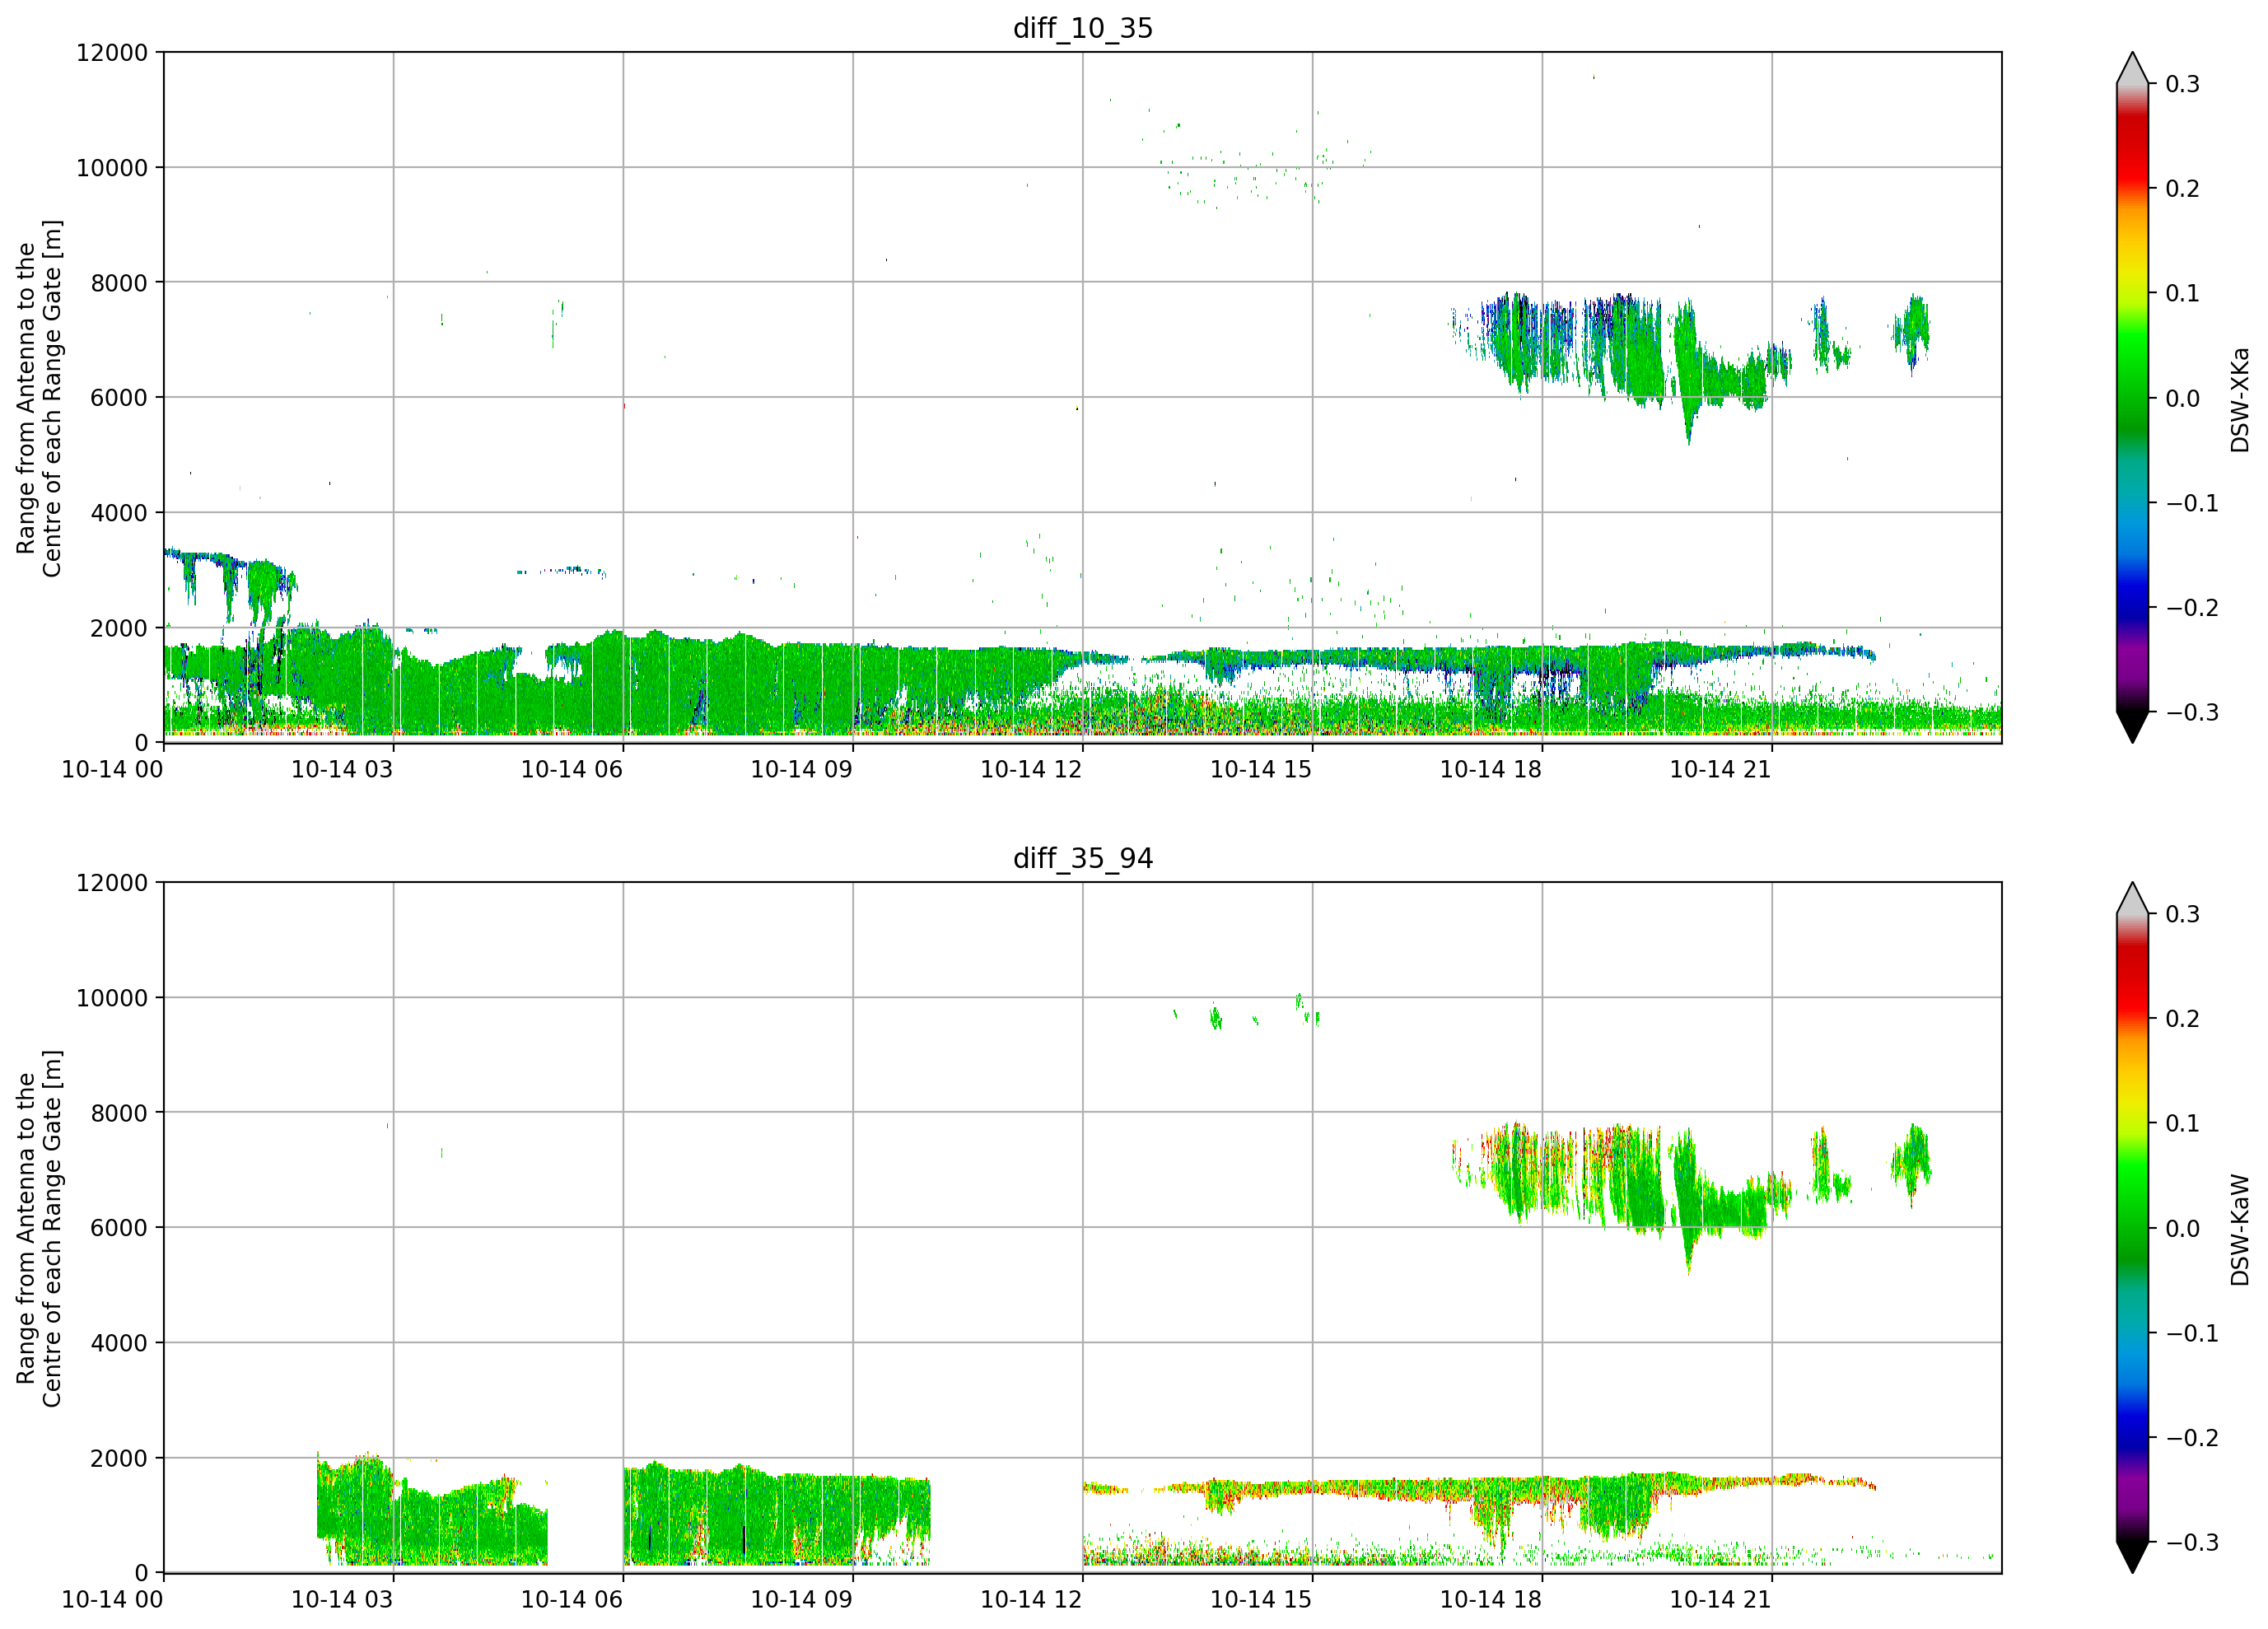Click the DSW-KaW colorbar gradient strip
This screenshot has height=1629, width=2268.
(2132, 1227)
